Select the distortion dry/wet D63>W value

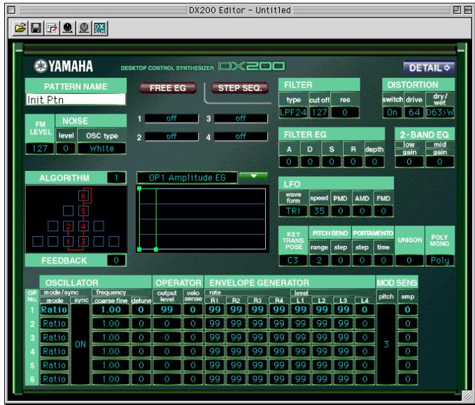(440, 113)
